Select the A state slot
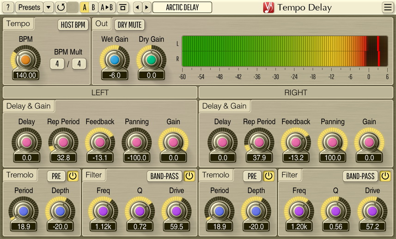 [x=85, y=7]
